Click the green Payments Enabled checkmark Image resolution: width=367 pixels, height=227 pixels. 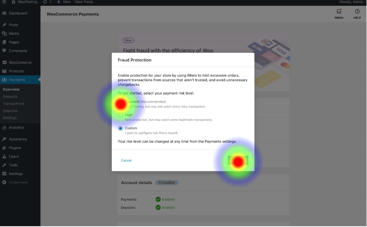point(158,199)
